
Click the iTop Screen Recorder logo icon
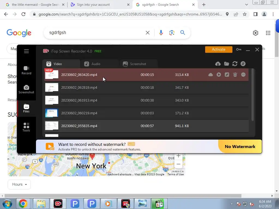click(x=46, y=51)
